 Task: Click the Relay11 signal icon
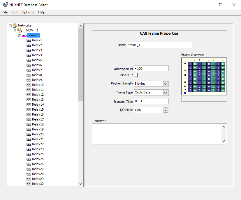coord(29,90)
